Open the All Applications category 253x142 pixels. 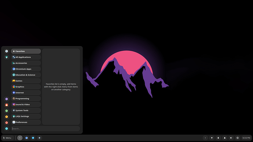click(26, 57)
